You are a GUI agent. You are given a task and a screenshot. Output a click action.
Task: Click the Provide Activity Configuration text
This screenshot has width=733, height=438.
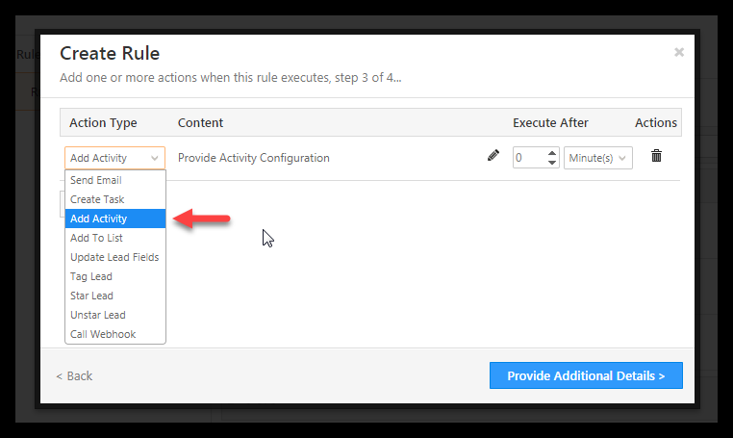[253, 158]
